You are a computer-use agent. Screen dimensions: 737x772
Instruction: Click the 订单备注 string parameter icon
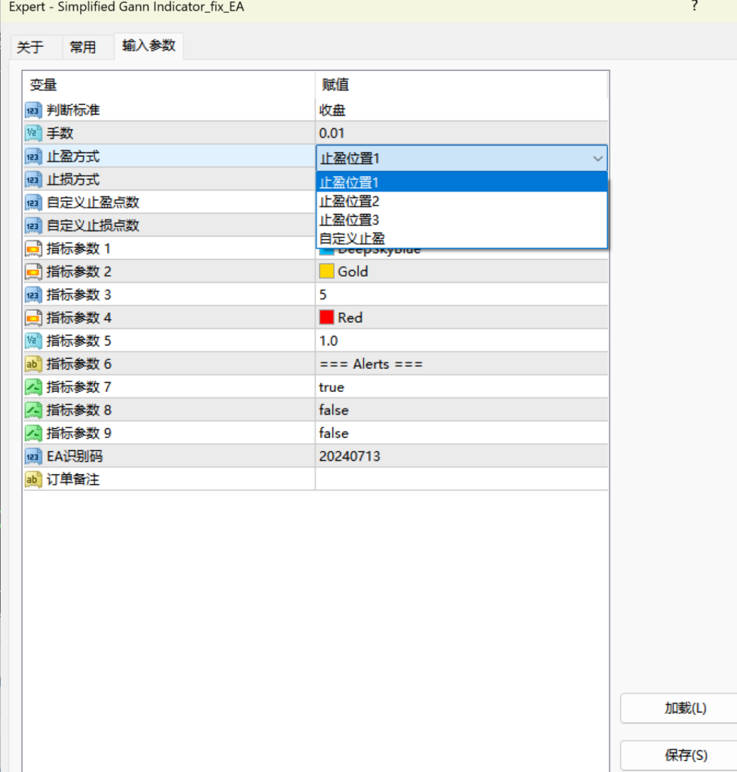[x=30, y=479]
